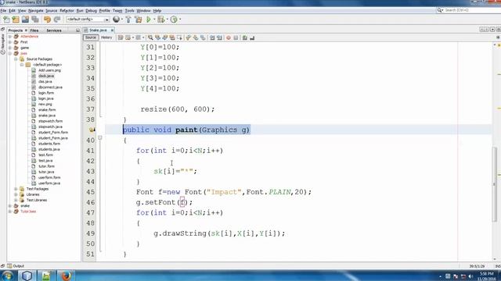Viewport: 501px width, 281px height.
Task: Click the Redo toolbar icon
Action: click(x=57, y=20)
